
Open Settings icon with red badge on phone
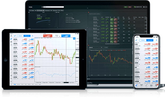click(x=156, y=85)
